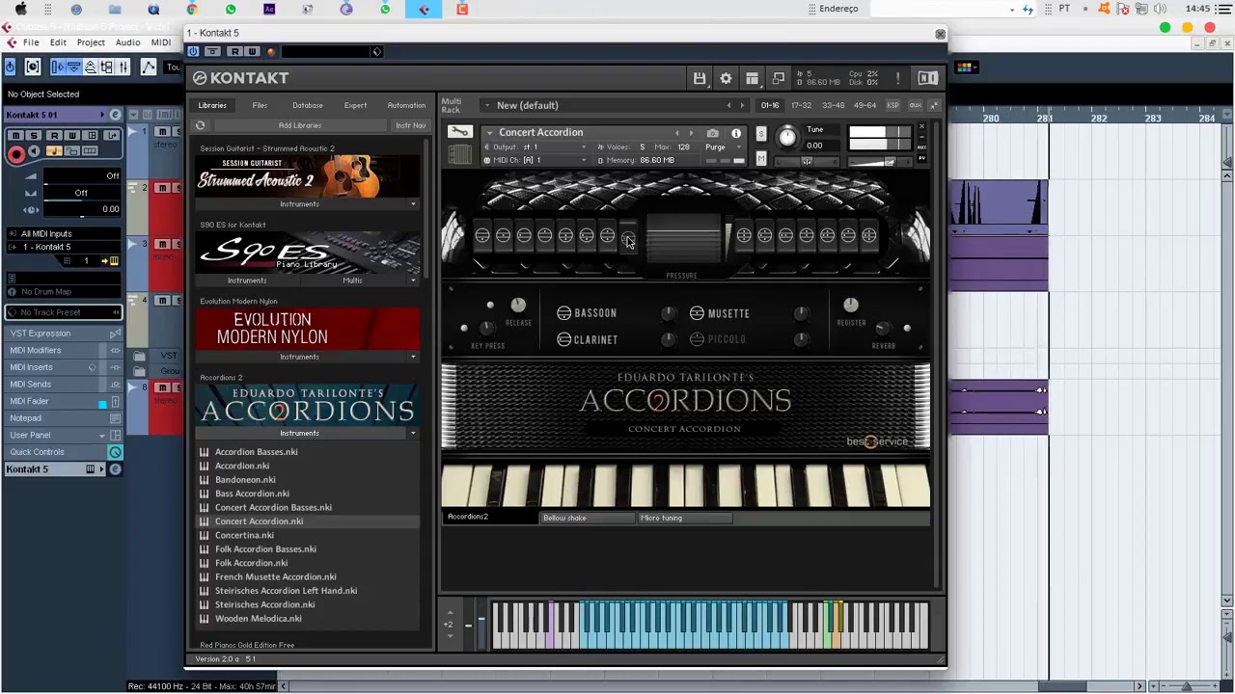Open the Cubase Project menu

(91, 42)
